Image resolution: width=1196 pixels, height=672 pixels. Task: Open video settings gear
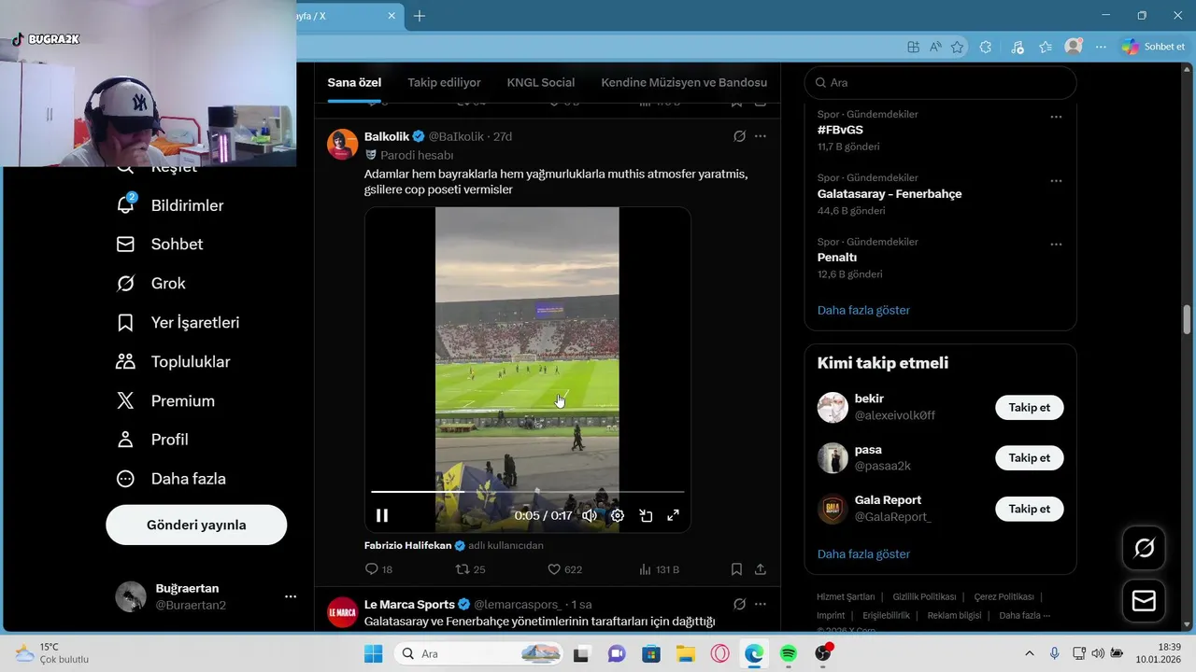point(618,515)
